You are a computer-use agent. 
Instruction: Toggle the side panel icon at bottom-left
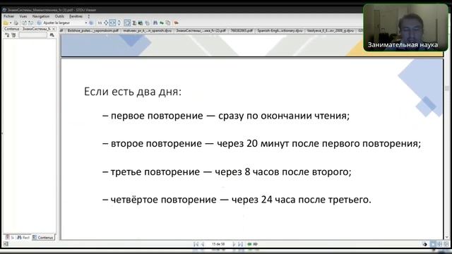pyautogui.click(x=6, y=244)
